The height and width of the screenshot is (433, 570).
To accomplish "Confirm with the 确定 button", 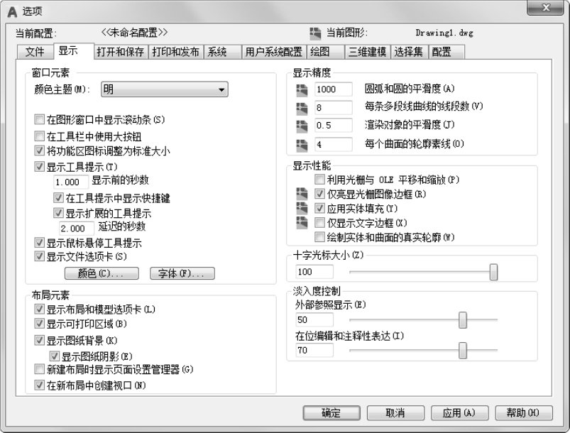I will coord(331,413).
